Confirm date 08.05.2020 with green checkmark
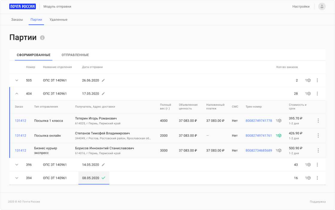This screenshot has width=335, height=210. coord(103,178)
